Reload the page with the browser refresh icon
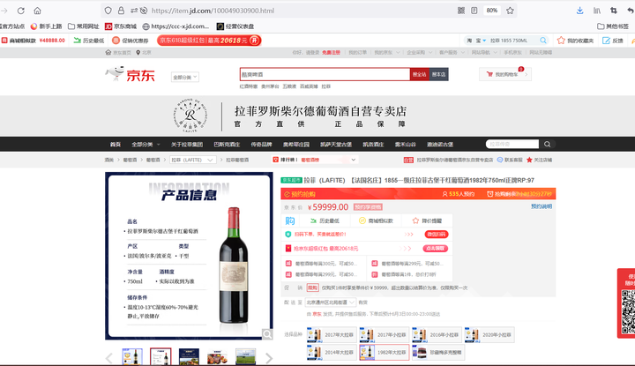The height and width of the screenshot is (366, 635). coord(21,11)
